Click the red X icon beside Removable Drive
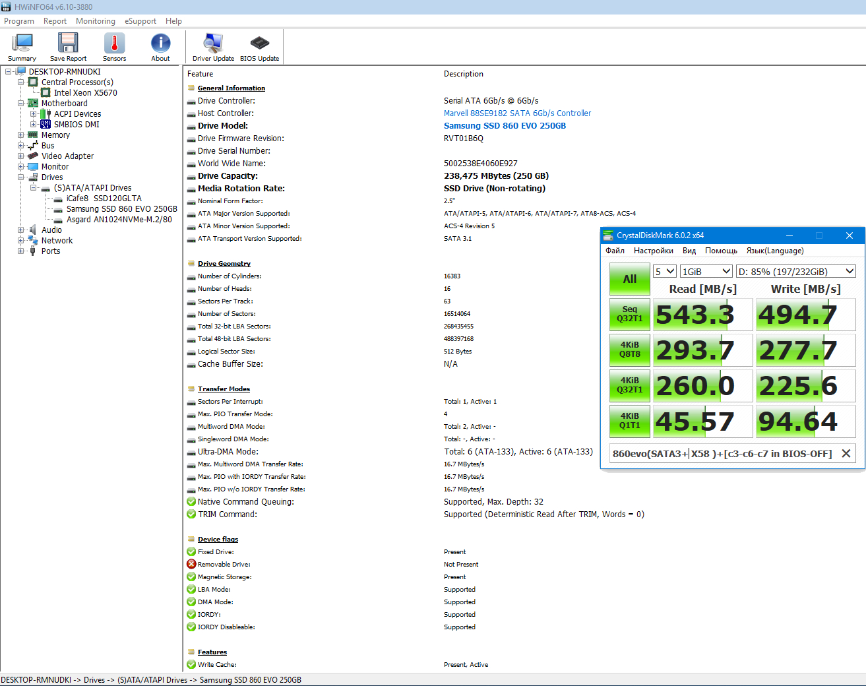866x686 pixels. click(x=191, y=564)
